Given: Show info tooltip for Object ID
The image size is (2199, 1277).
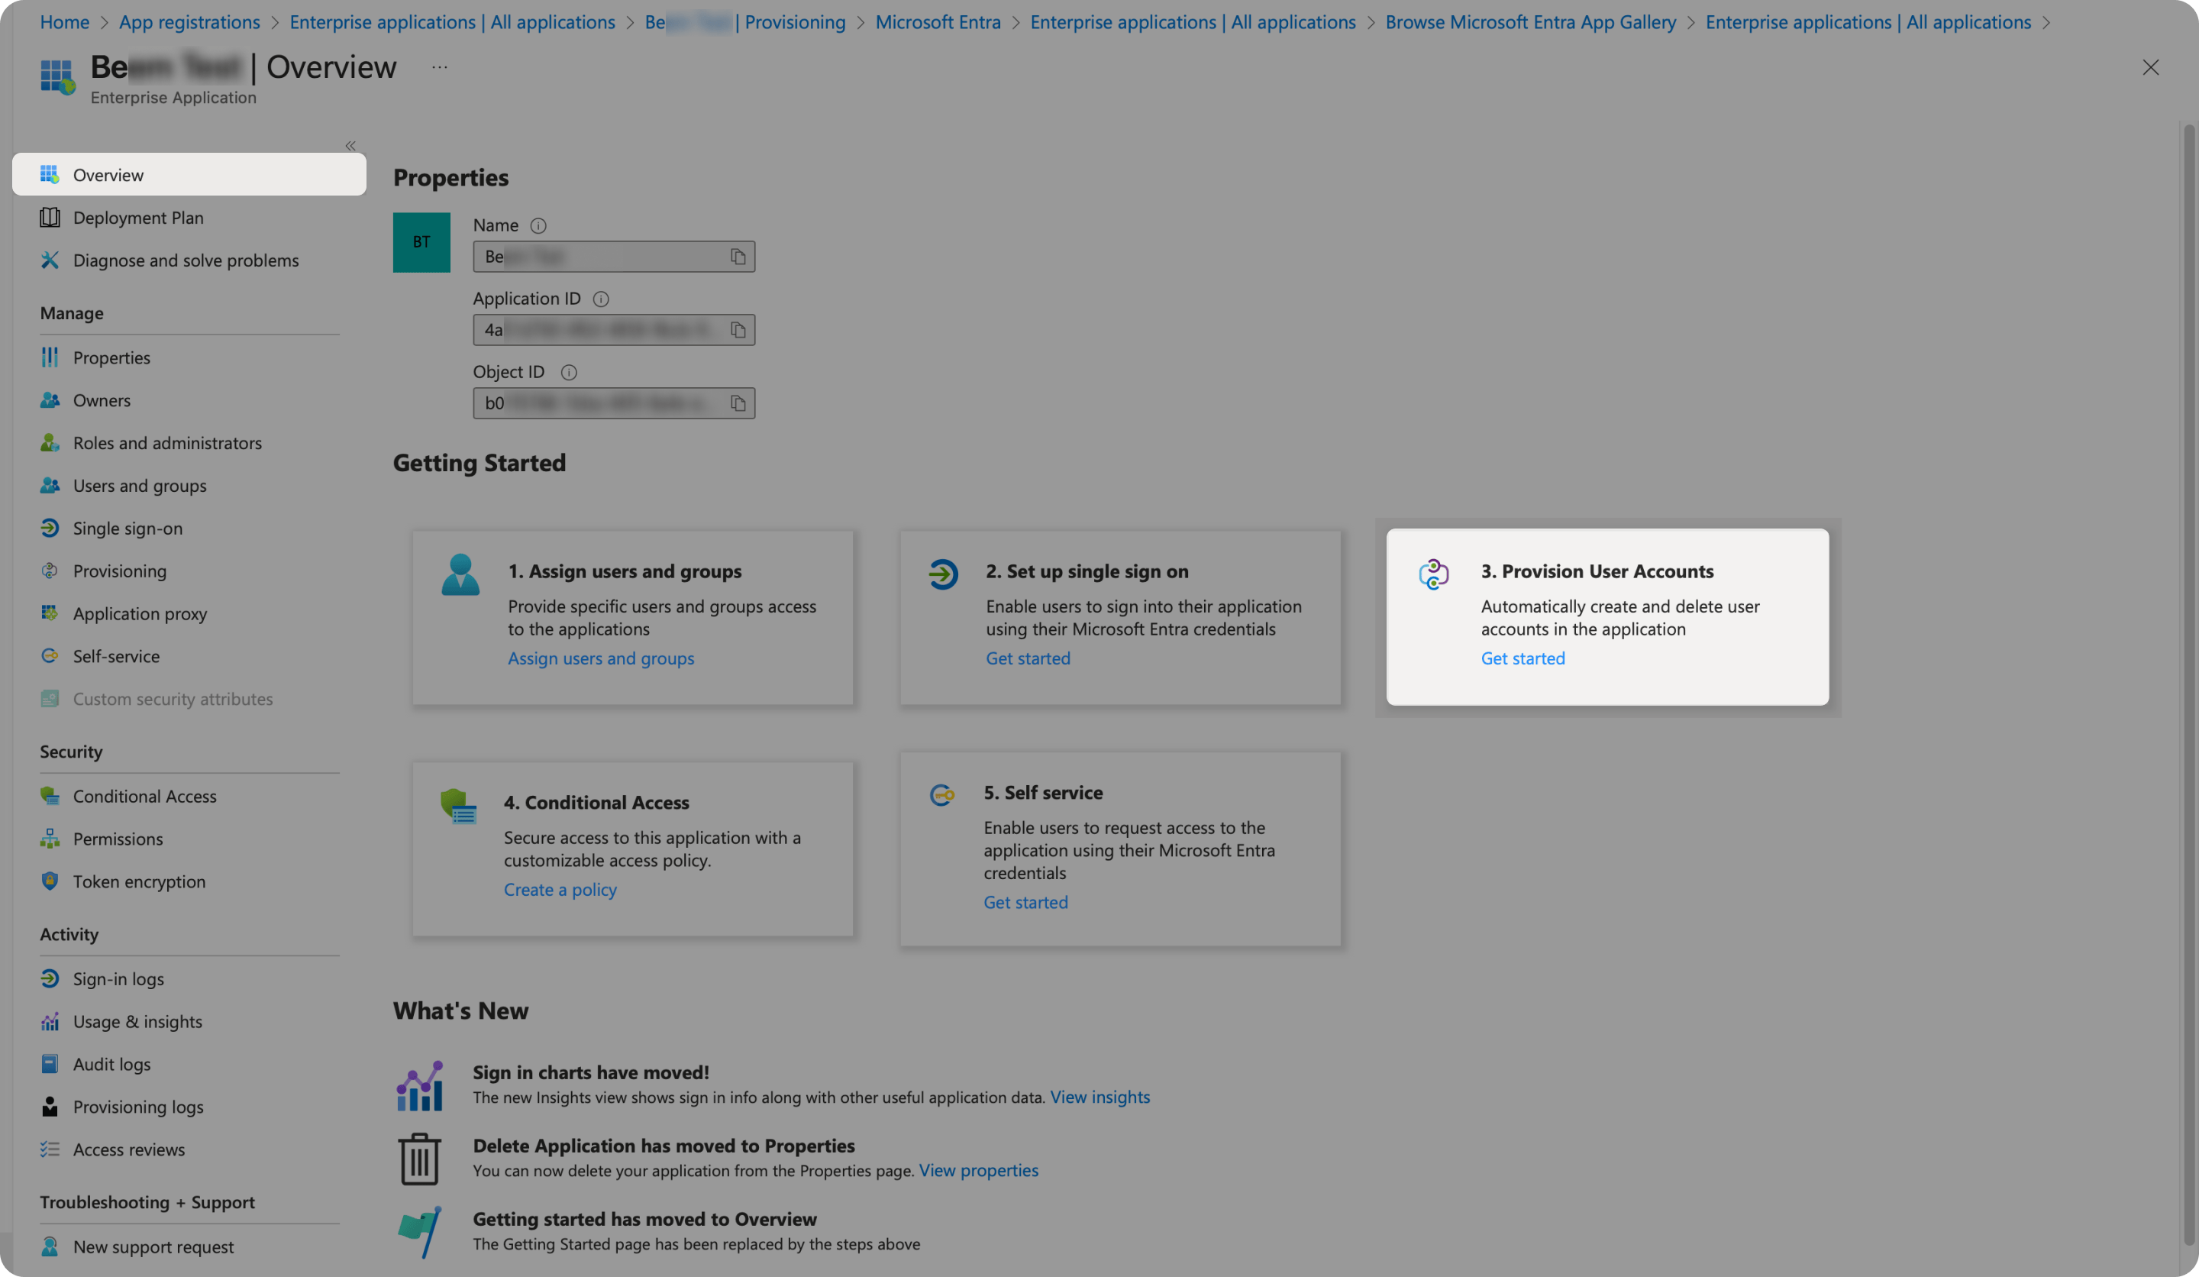Looking at the screenshot, I should tap(569, 373).
